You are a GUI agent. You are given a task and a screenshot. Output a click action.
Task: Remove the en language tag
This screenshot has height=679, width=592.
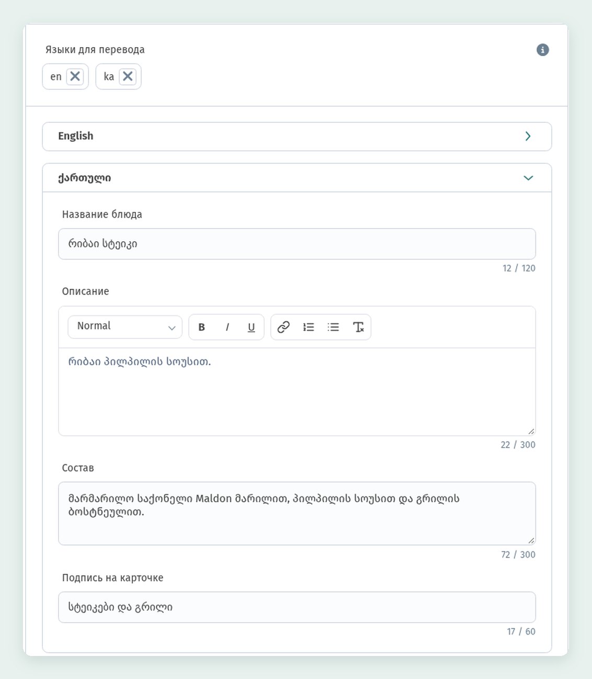coord(75,76)
